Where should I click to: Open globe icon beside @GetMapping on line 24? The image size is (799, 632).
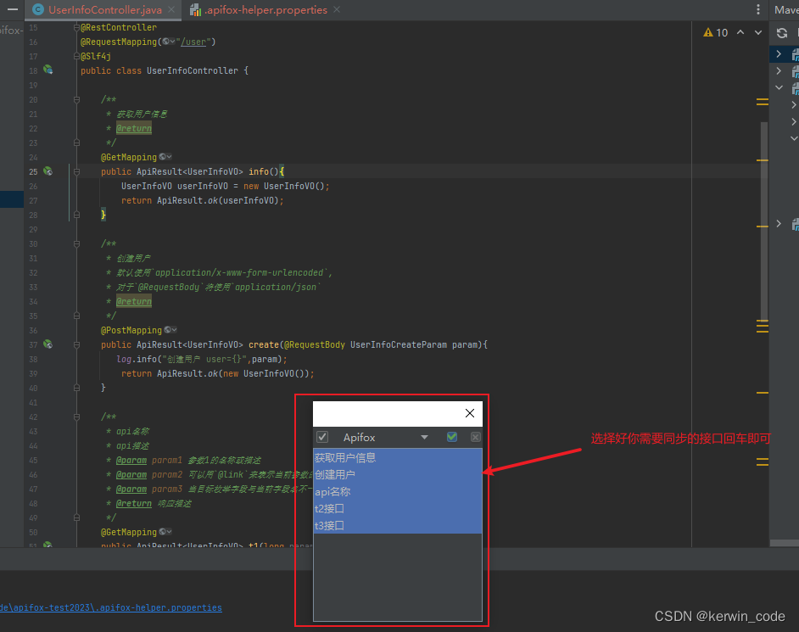[x=165, y=157]
